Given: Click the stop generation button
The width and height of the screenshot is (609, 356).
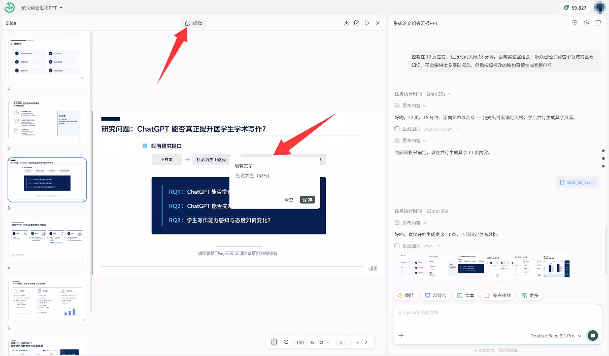Looking at the screenshot, I should [592, 335].
